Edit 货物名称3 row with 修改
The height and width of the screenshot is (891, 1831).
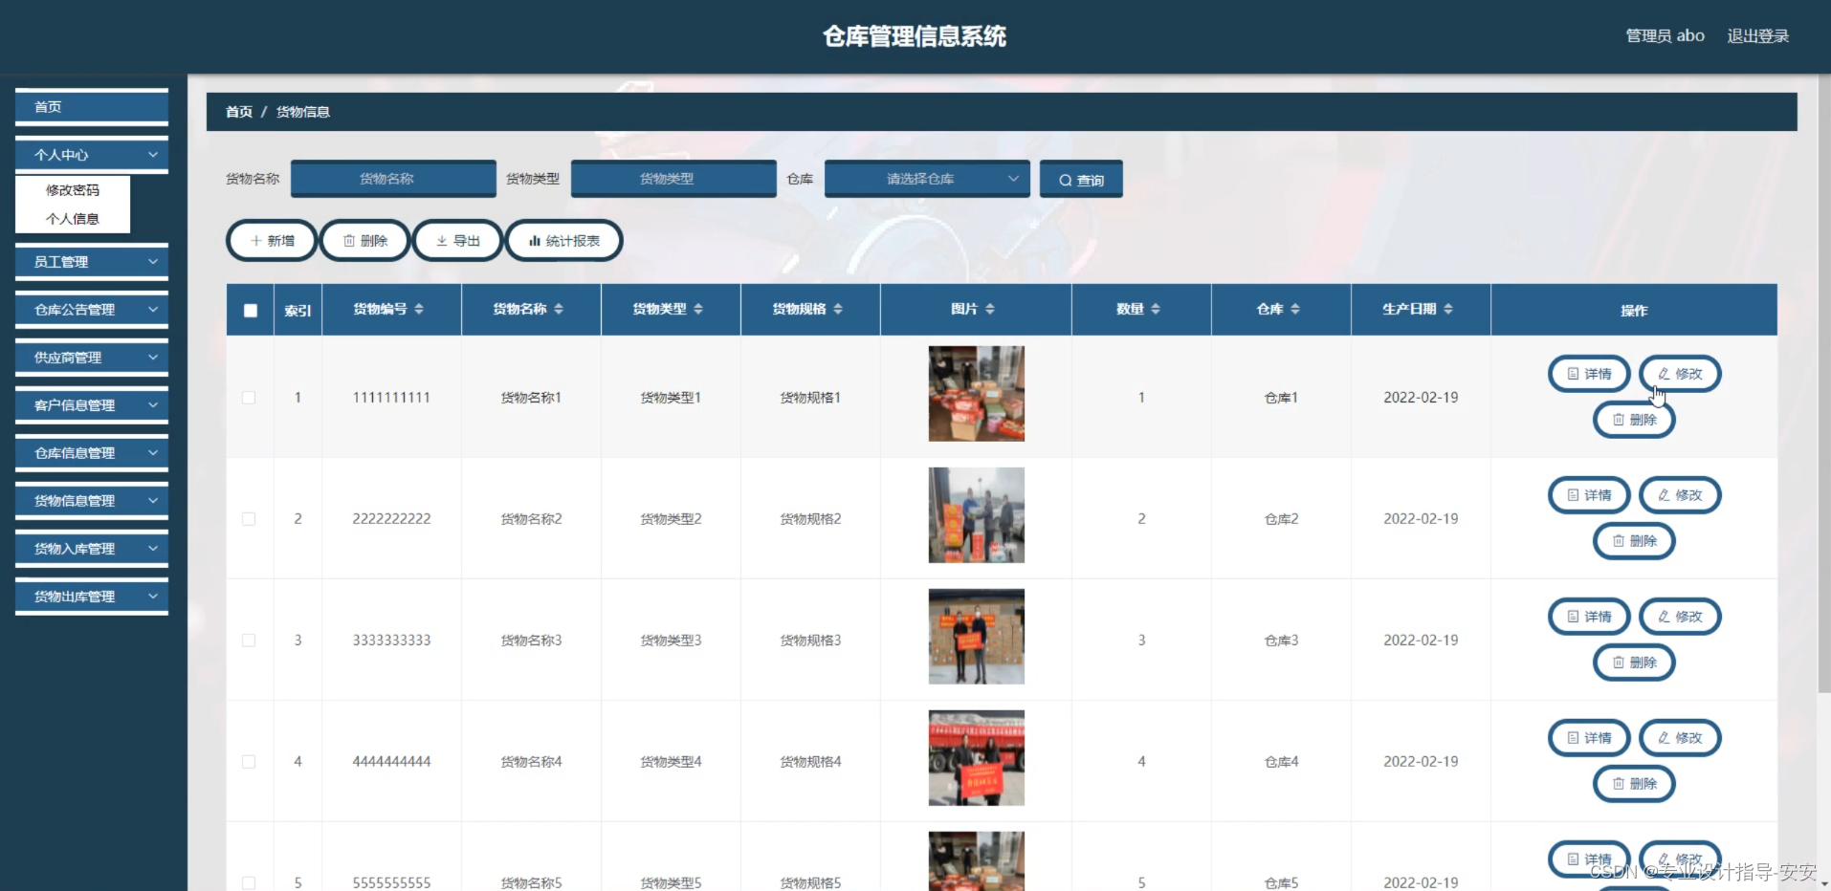[x=1680, y=617]
